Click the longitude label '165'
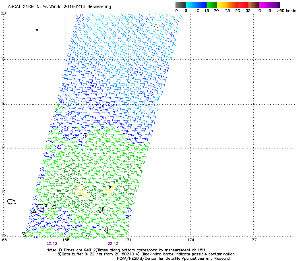Viewport: 298px width, 261px height. pos(4,240)
